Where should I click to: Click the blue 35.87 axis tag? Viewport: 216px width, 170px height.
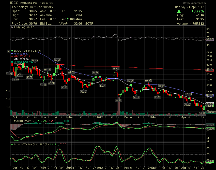[x=210, y=95]
